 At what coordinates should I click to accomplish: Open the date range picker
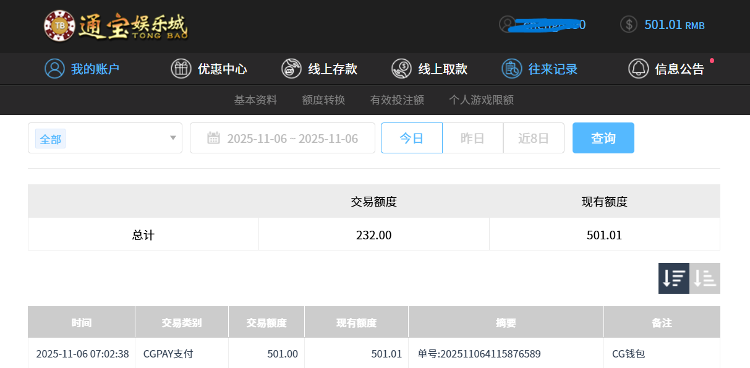(292, 138)
